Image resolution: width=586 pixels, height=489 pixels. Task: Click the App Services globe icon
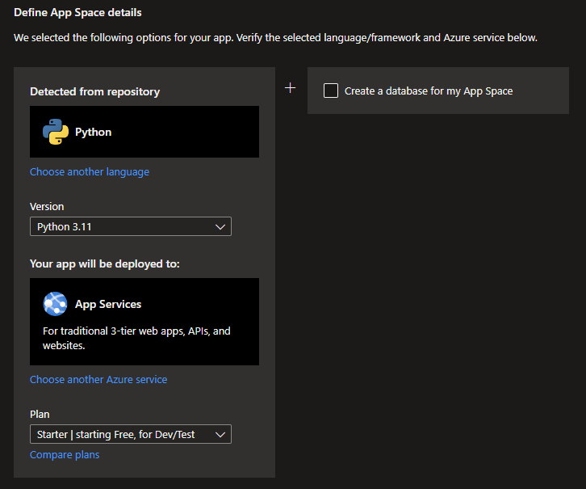click(56, 304)
